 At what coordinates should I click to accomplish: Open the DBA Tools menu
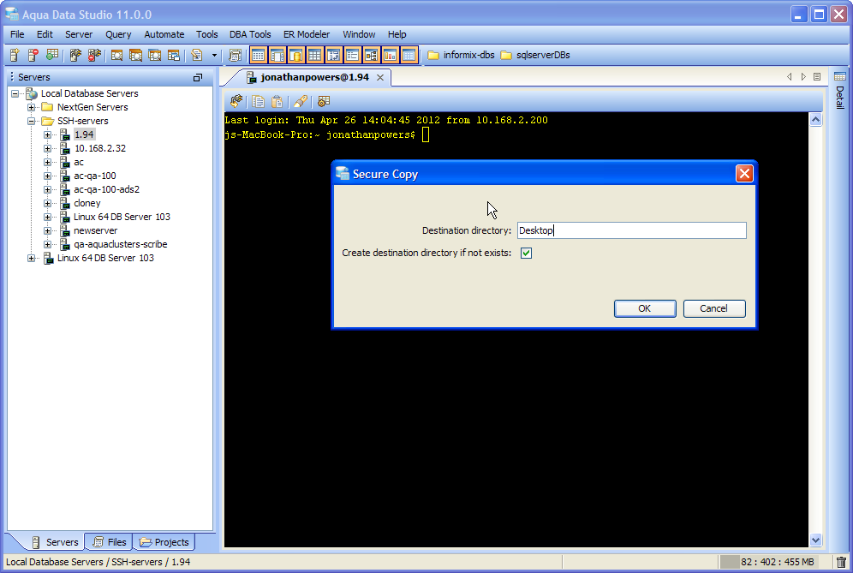coord(250,34)
